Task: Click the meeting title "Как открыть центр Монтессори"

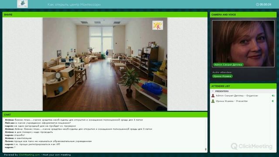Action: (x=74, y=5)
